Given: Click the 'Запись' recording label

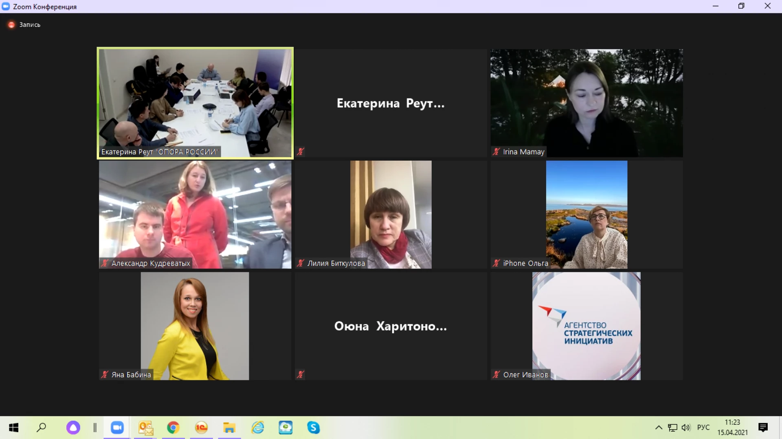Looking at the screenshot, I should click(30, 25).
